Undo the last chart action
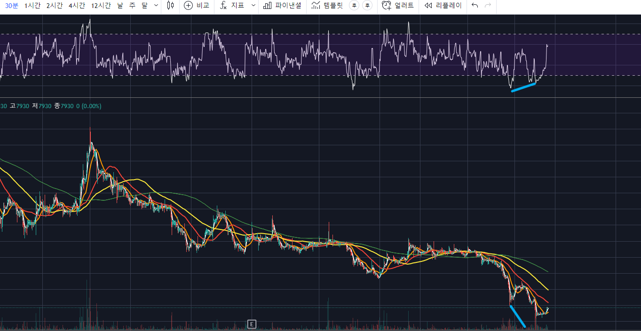641x331 pixels. point(475,6)
